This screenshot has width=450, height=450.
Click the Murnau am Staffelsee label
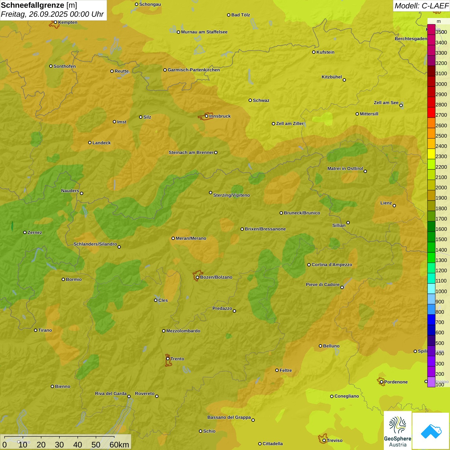point(204,32)
